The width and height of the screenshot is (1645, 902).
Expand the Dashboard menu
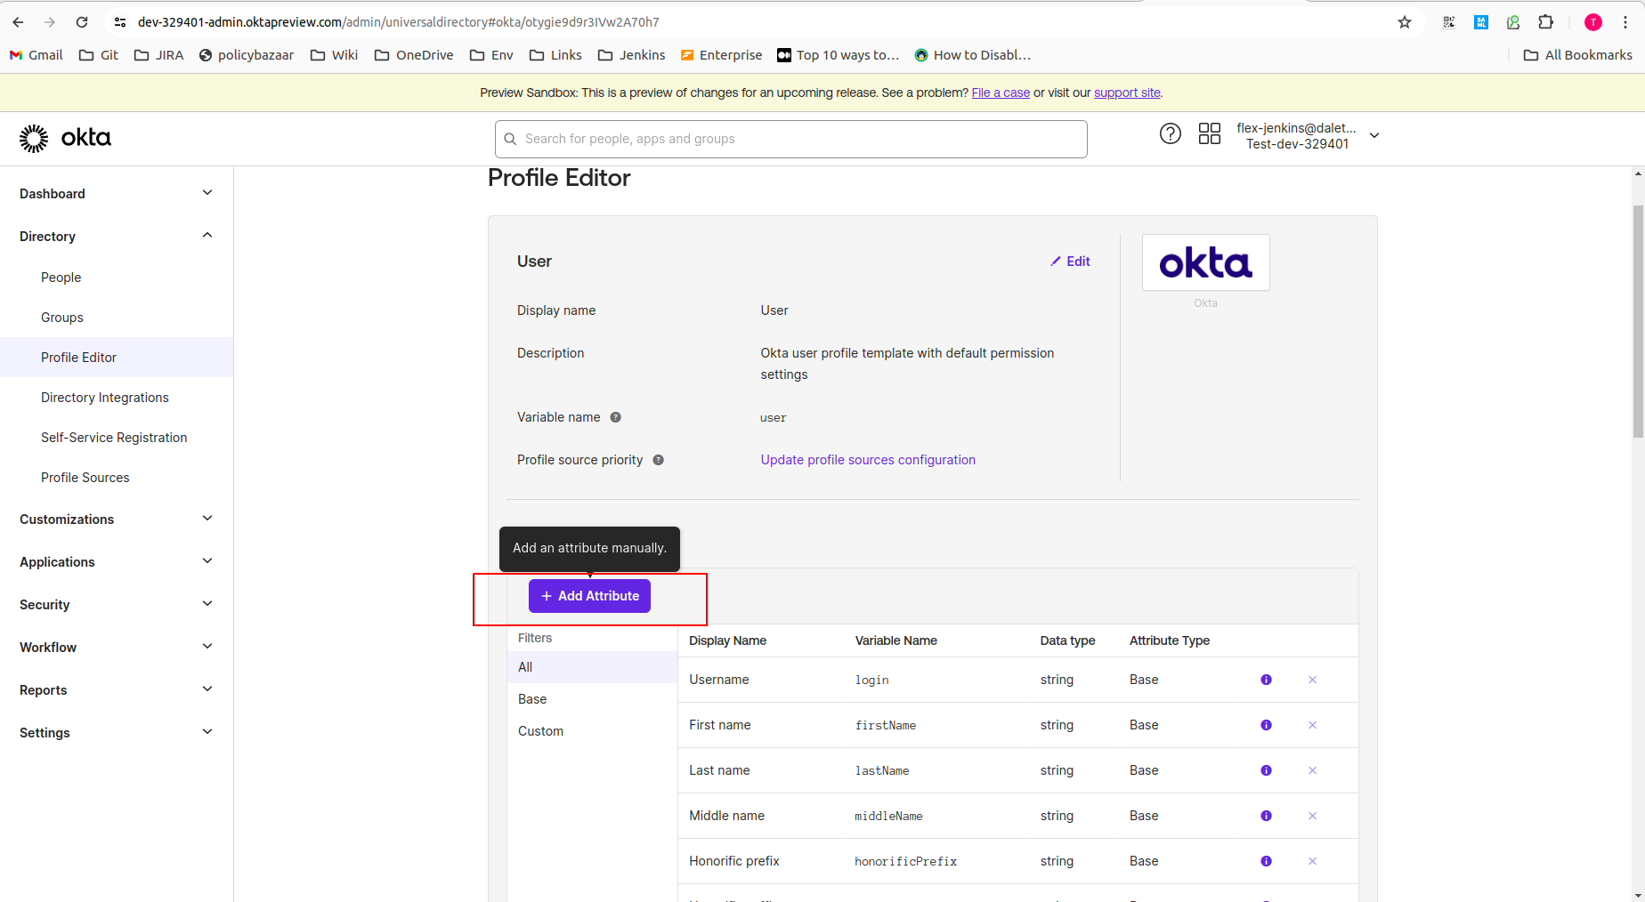117,194
